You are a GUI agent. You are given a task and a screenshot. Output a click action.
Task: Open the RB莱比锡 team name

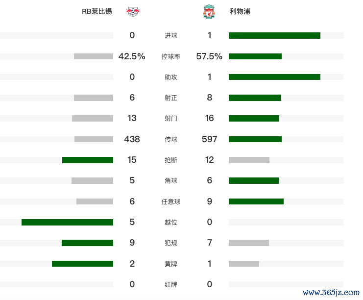97,11
